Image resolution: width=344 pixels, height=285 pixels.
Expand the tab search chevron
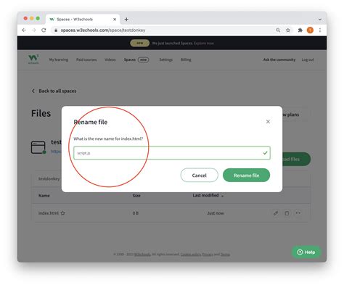click(x=320, y=20)
